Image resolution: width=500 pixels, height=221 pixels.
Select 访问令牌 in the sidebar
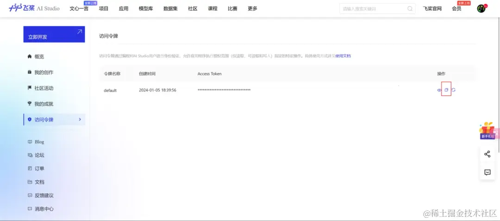54,119
